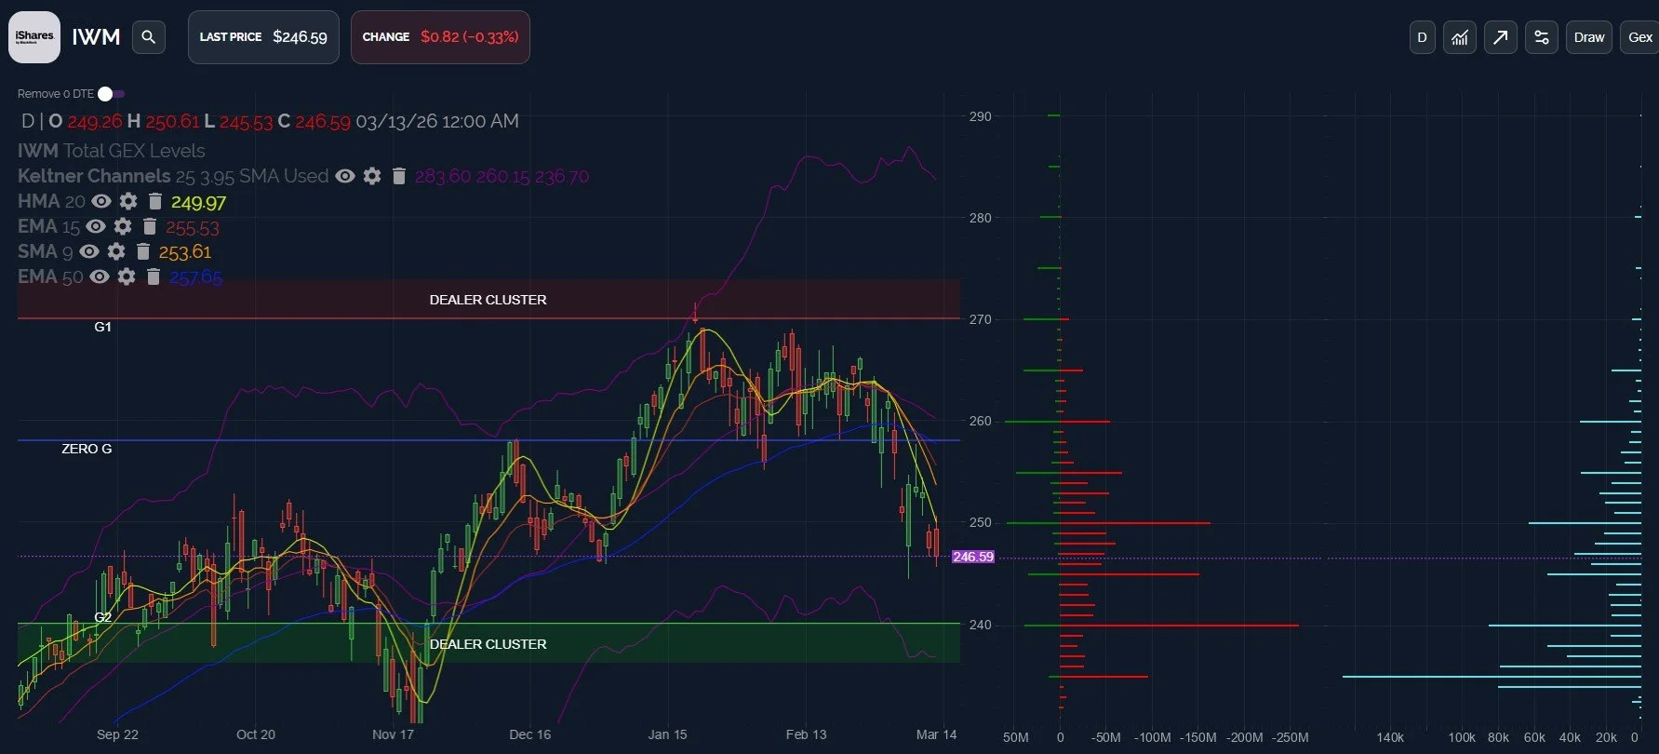The height and width of the screenshot is (754, 1659).
Task: Delete the SMA 9 indicator
Action: (142, 251)
